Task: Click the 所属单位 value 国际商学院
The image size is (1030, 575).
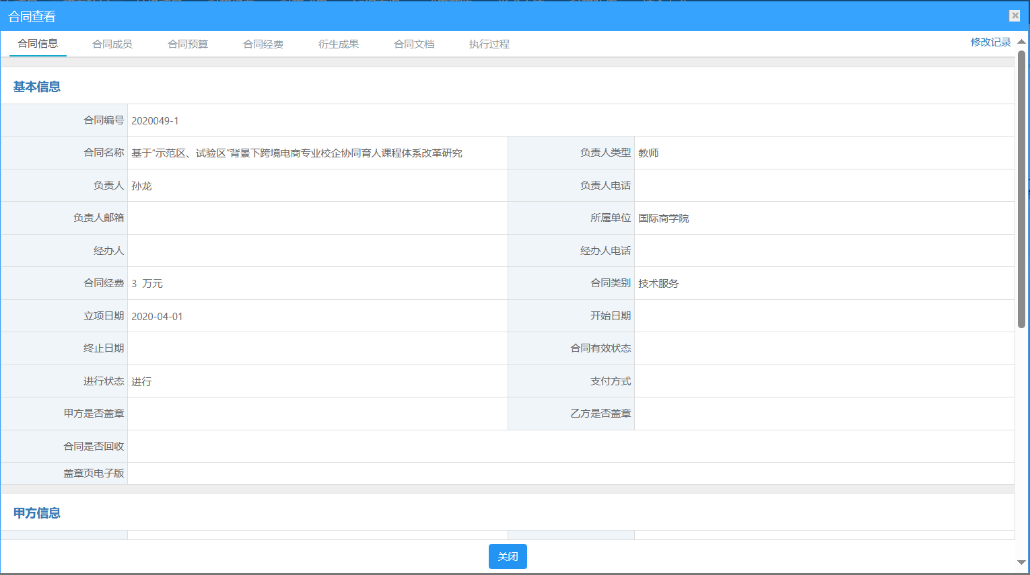Action: coord(663,219)
